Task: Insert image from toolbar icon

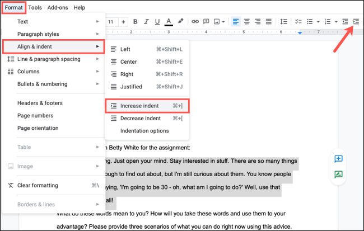Action: (217, 22)
